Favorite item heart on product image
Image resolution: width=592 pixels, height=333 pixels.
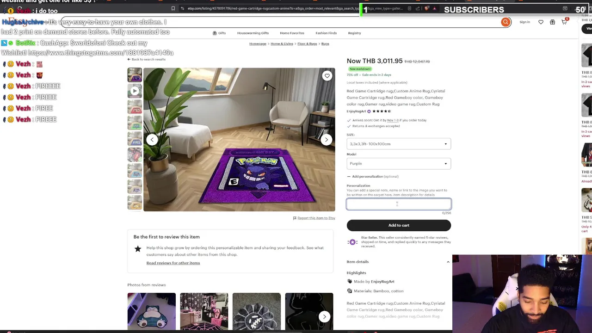327,76
